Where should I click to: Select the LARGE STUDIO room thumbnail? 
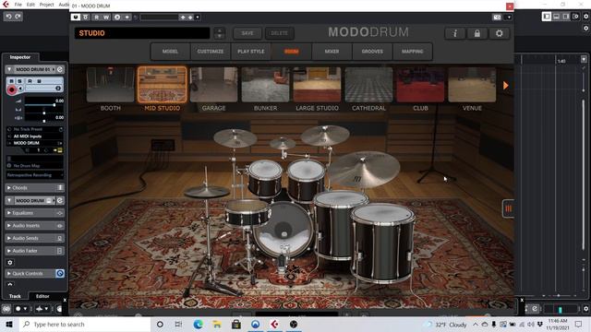pyautogui.click(x=317, y=85)
